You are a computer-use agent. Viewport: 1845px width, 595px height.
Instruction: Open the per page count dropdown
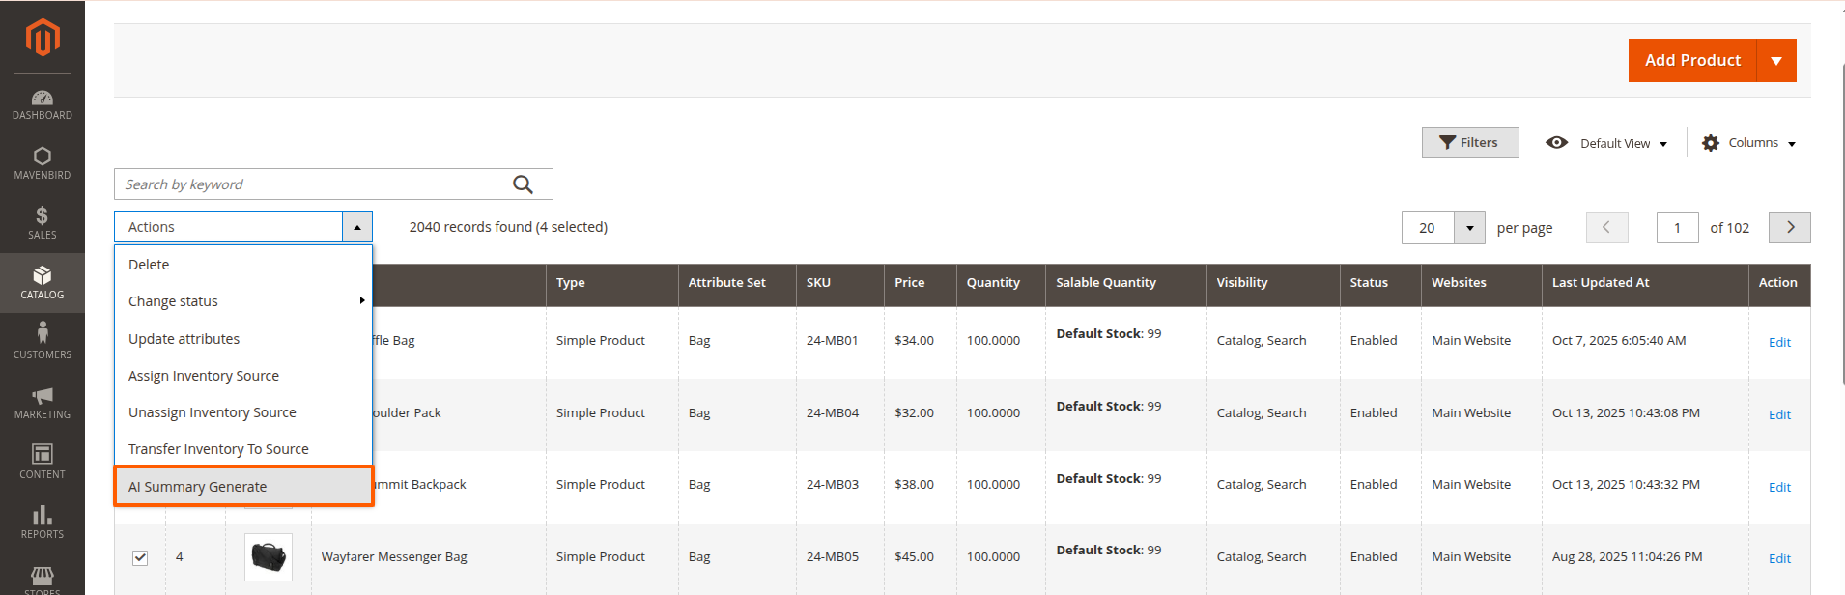click(x=1469, y=228)
